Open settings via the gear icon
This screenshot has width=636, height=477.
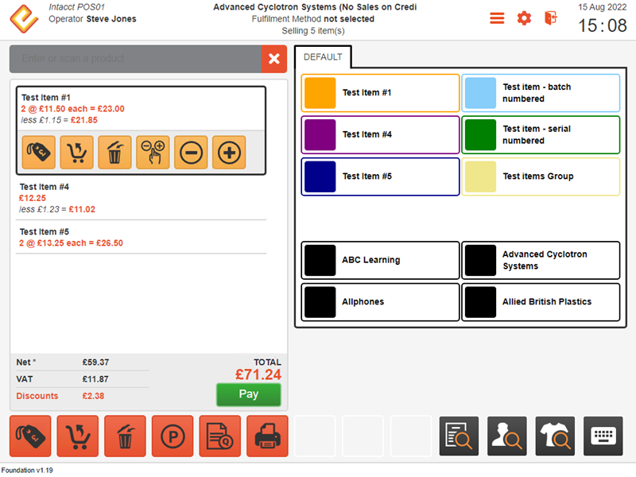pos(524,18)
